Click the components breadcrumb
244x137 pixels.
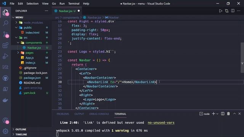tap(71, 18)
